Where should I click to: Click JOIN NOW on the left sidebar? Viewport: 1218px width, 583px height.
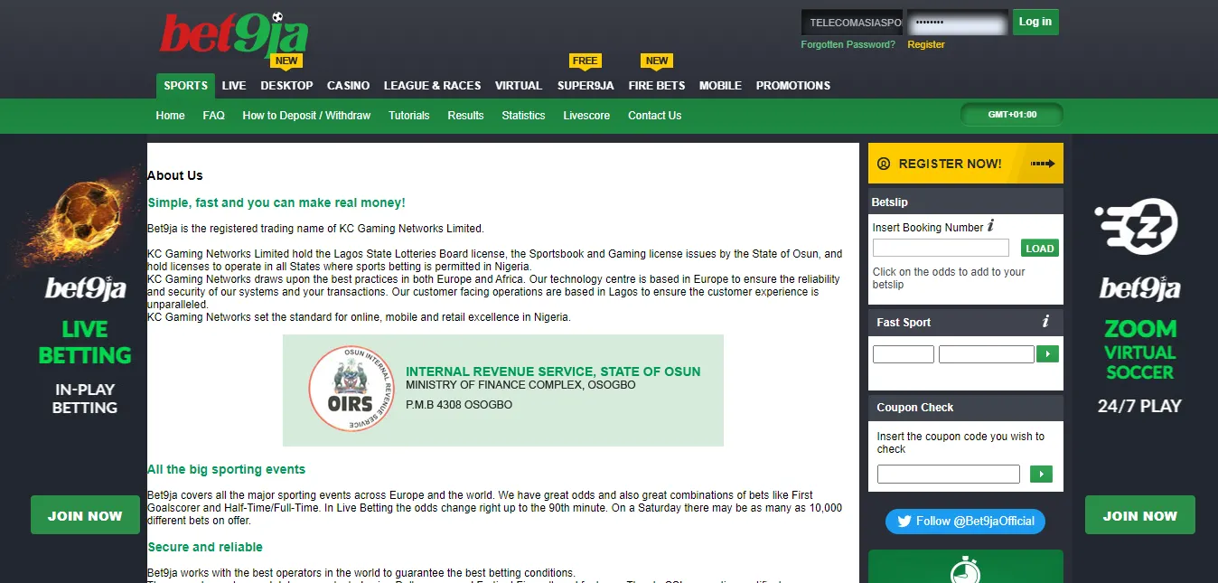(85, 514)
